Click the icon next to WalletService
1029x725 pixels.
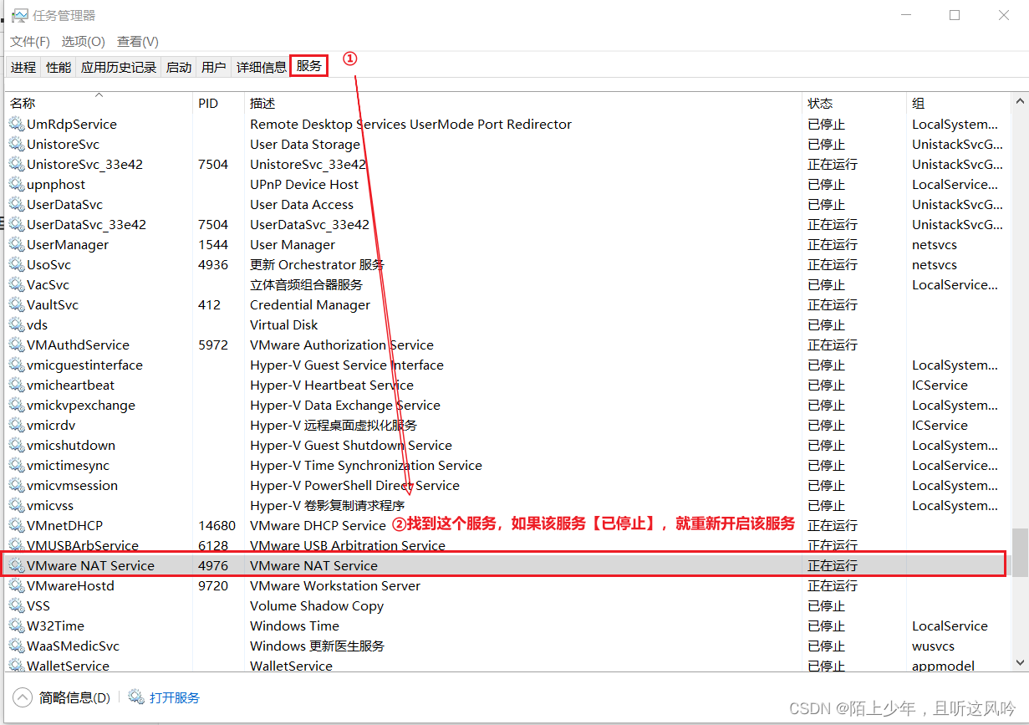click(17, 666)
